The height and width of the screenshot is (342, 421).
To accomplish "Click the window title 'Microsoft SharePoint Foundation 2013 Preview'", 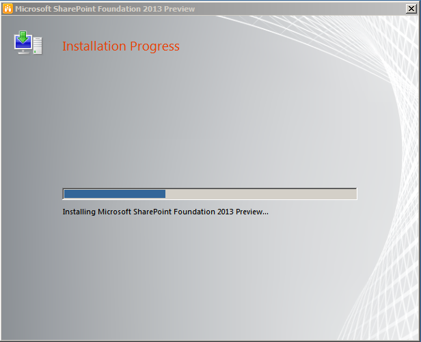I will coord(105,9).
